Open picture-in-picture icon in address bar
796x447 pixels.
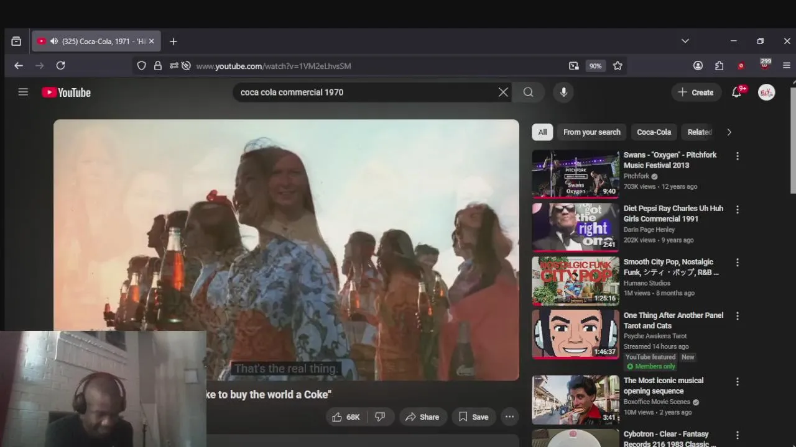(x=573, y=66)
